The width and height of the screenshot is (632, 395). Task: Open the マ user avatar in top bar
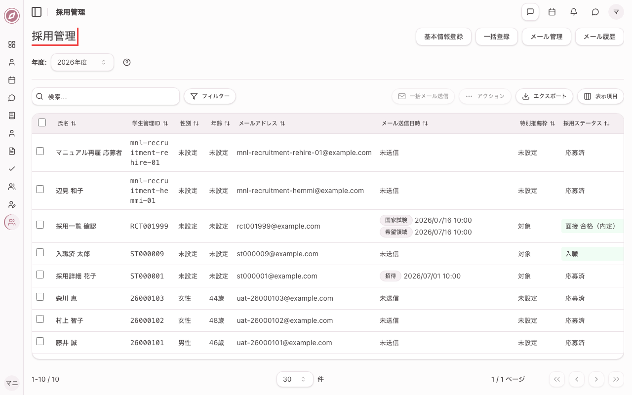(x=616, y=12)
